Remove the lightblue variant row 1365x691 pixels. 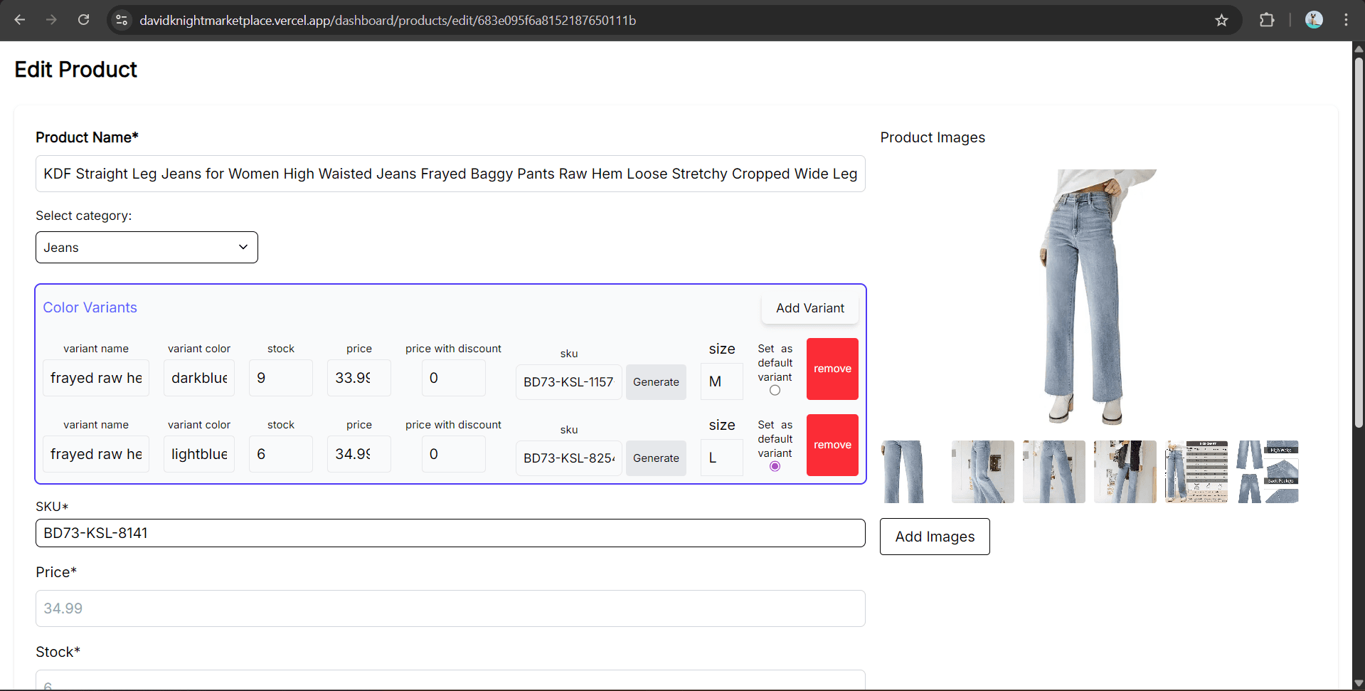[832, 445]
